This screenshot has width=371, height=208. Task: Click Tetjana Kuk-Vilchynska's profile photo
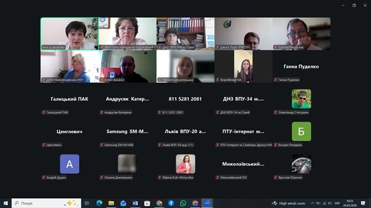click(186, 164)
